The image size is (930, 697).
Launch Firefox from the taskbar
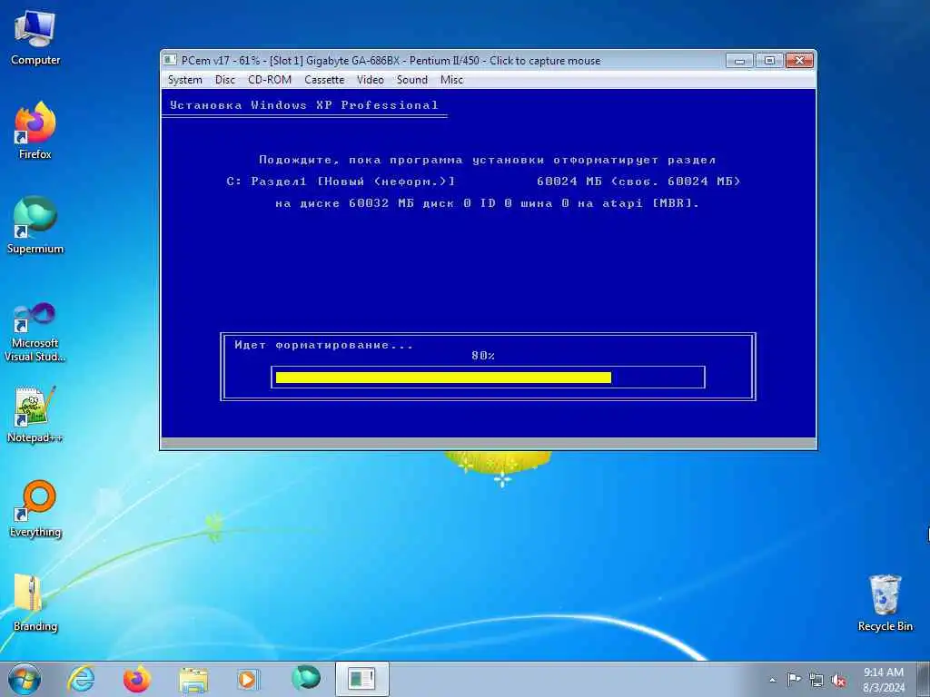pos(137,679)
